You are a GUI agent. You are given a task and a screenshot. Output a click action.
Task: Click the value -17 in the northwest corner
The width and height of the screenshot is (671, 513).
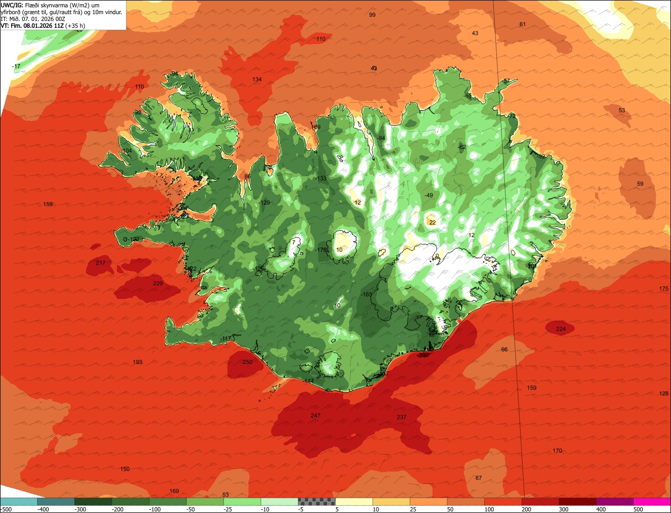point(16,66)
